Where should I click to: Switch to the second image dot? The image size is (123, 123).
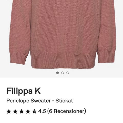pyautogui.click(x=63, y=73)
